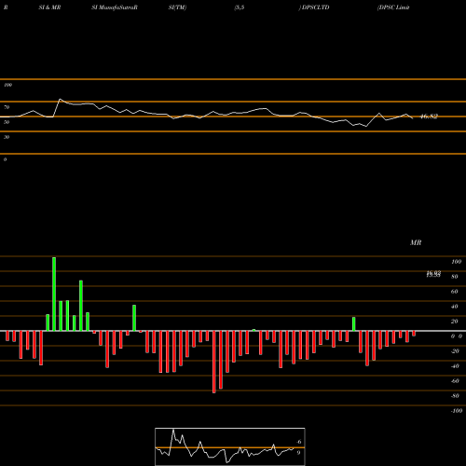Click the '(DPSC Limit' company name text

point(393,7)
